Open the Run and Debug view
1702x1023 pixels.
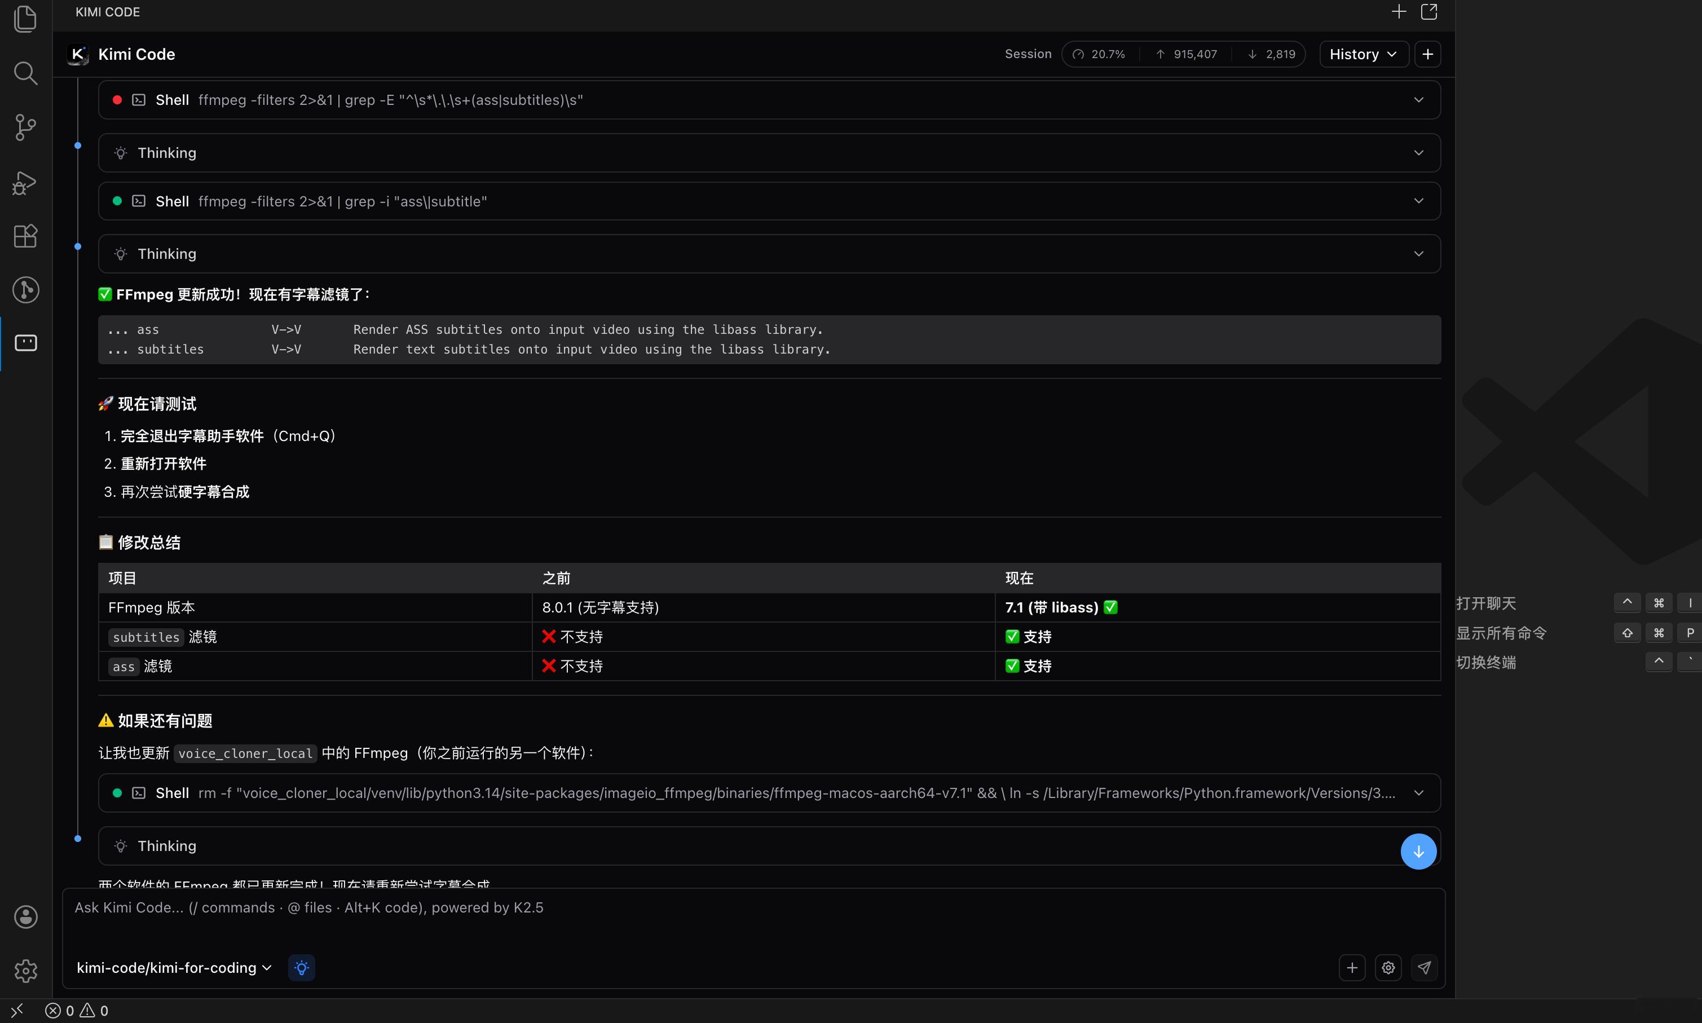pos(25,182)
